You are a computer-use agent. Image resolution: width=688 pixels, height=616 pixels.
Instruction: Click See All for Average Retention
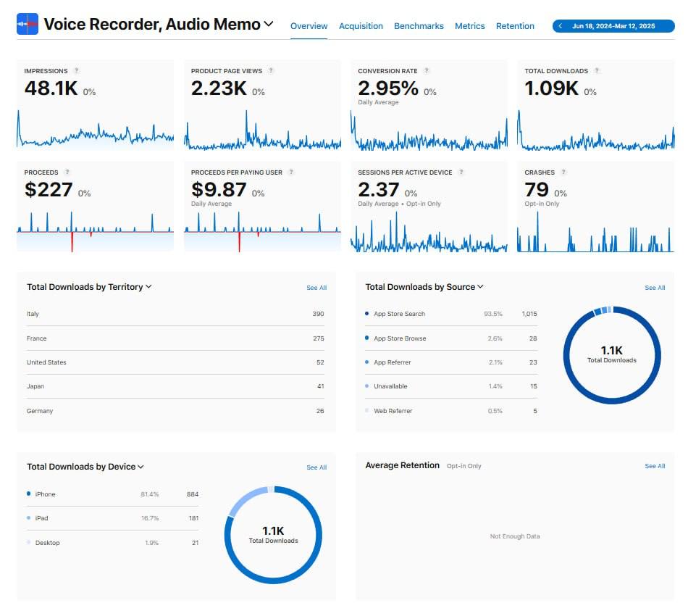(655, 466)
